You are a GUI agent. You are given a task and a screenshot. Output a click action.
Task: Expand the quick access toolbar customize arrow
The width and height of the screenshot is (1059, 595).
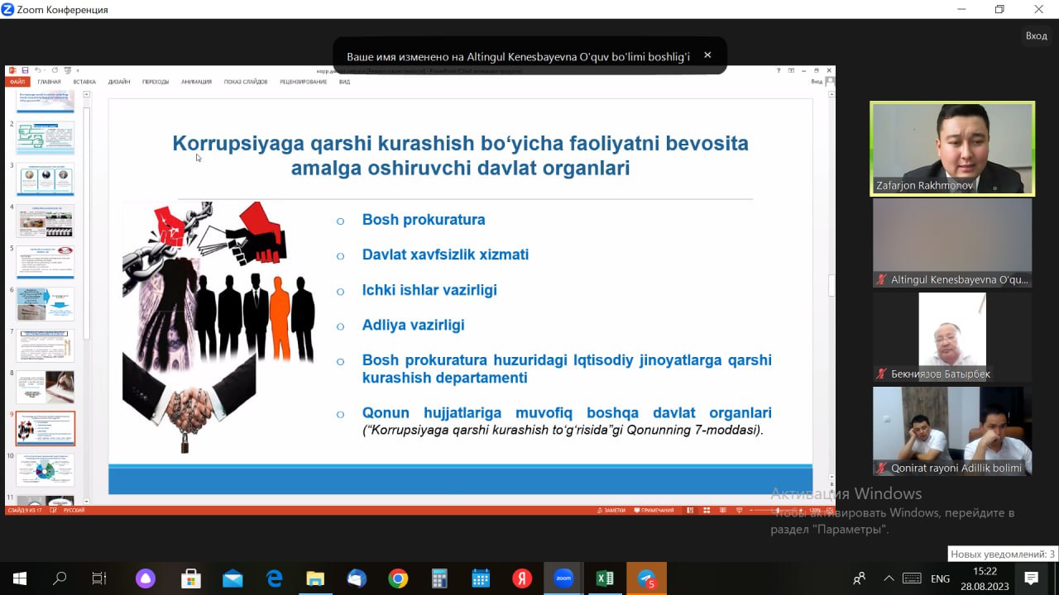(x=77, y=70)
